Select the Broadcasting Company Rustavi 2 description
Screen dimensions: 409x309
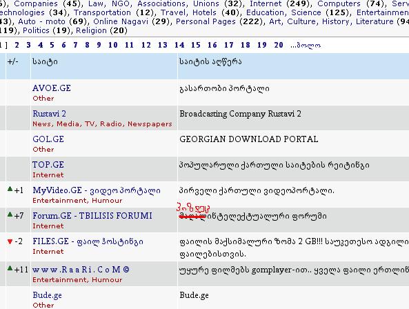tap(240, 114)
